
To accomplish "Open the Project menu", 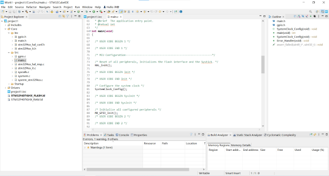I will tap(68, 7).
